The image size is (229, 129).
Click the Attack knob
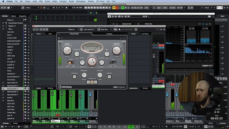tap(82, 63)
